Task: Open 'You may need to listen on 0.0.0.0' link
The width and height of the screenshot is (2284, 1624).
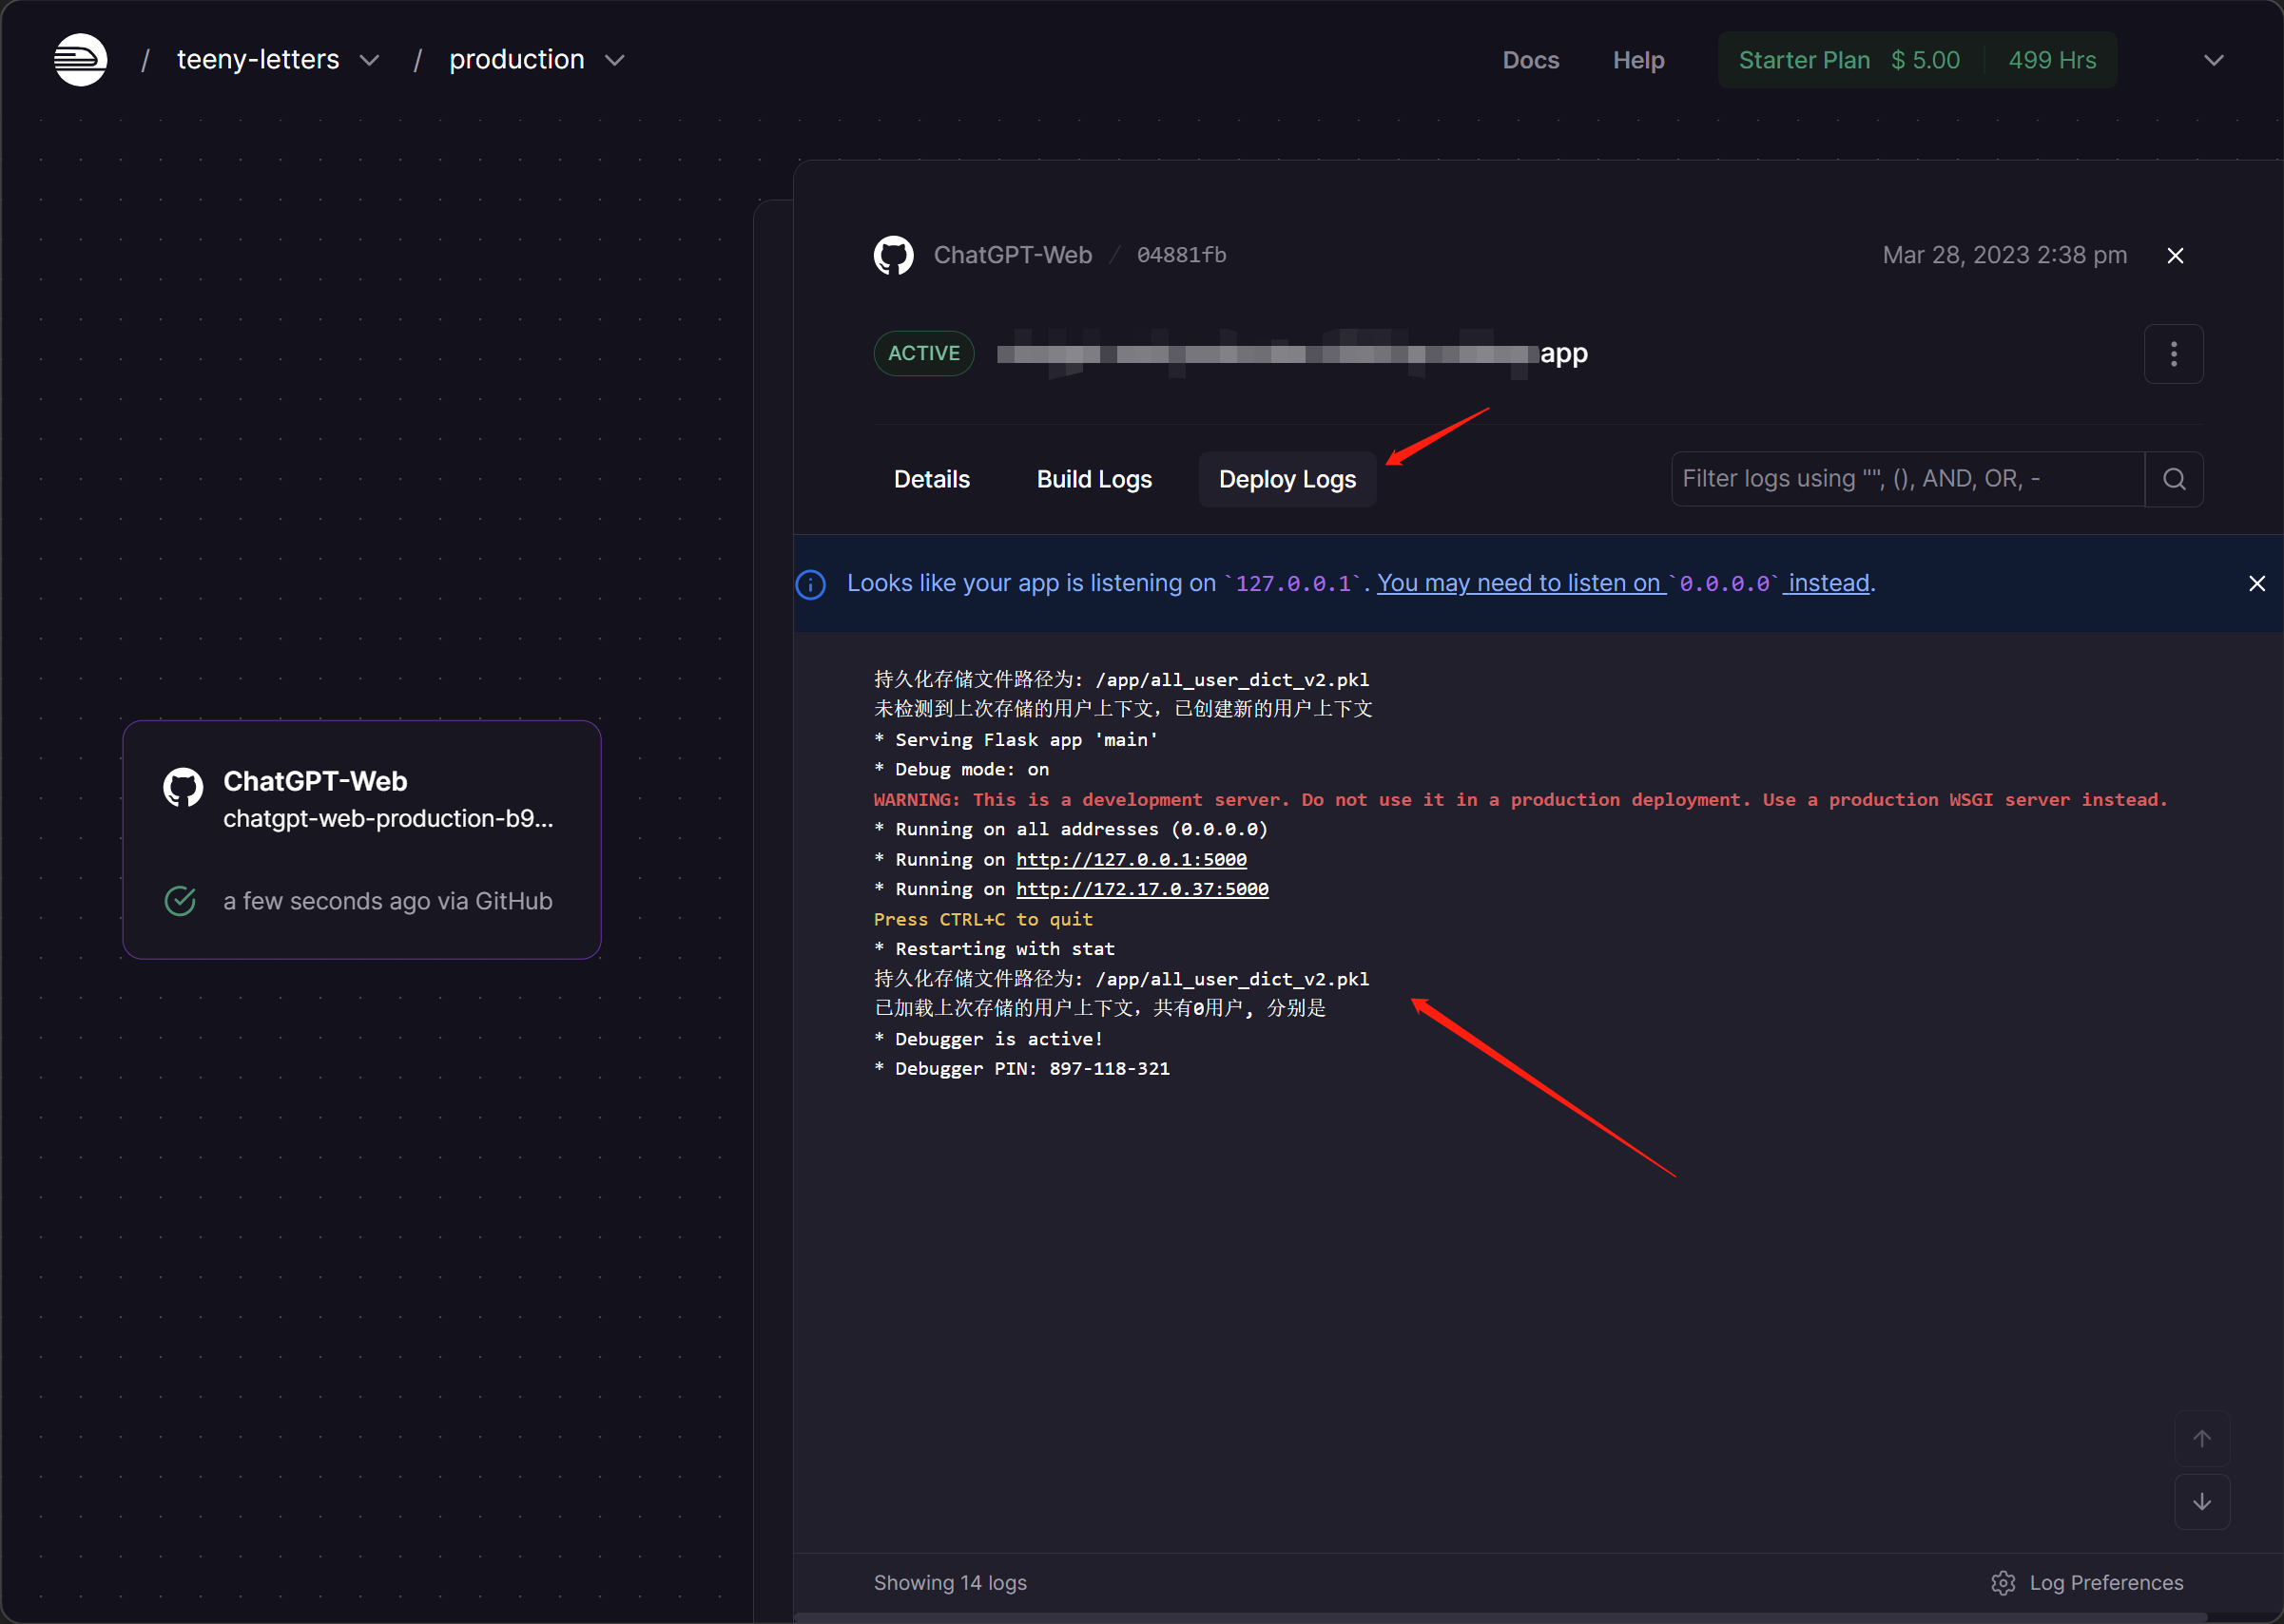Action: click(1624, 583)
